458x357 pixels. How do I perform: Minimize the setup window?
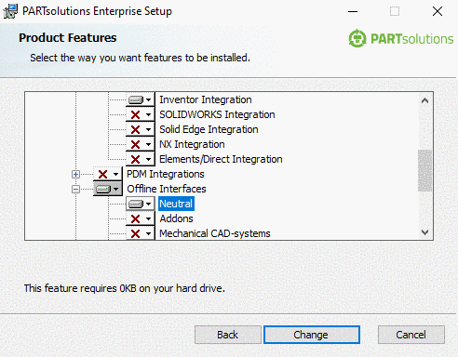click(353, 12)
